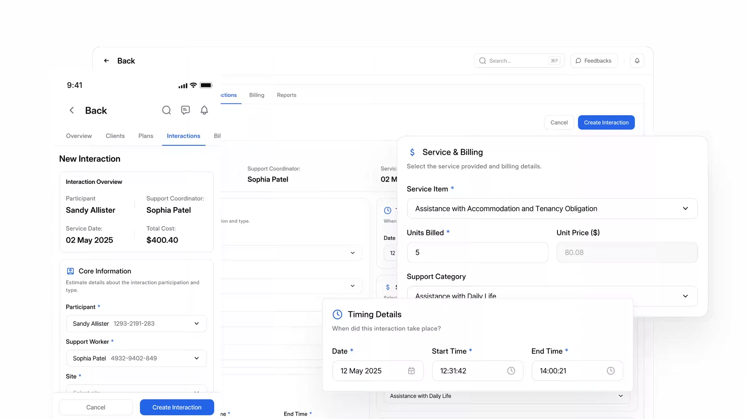Click the Core Information person icon
The width and height of the screenshot is (746, 419).
[70, 271]
